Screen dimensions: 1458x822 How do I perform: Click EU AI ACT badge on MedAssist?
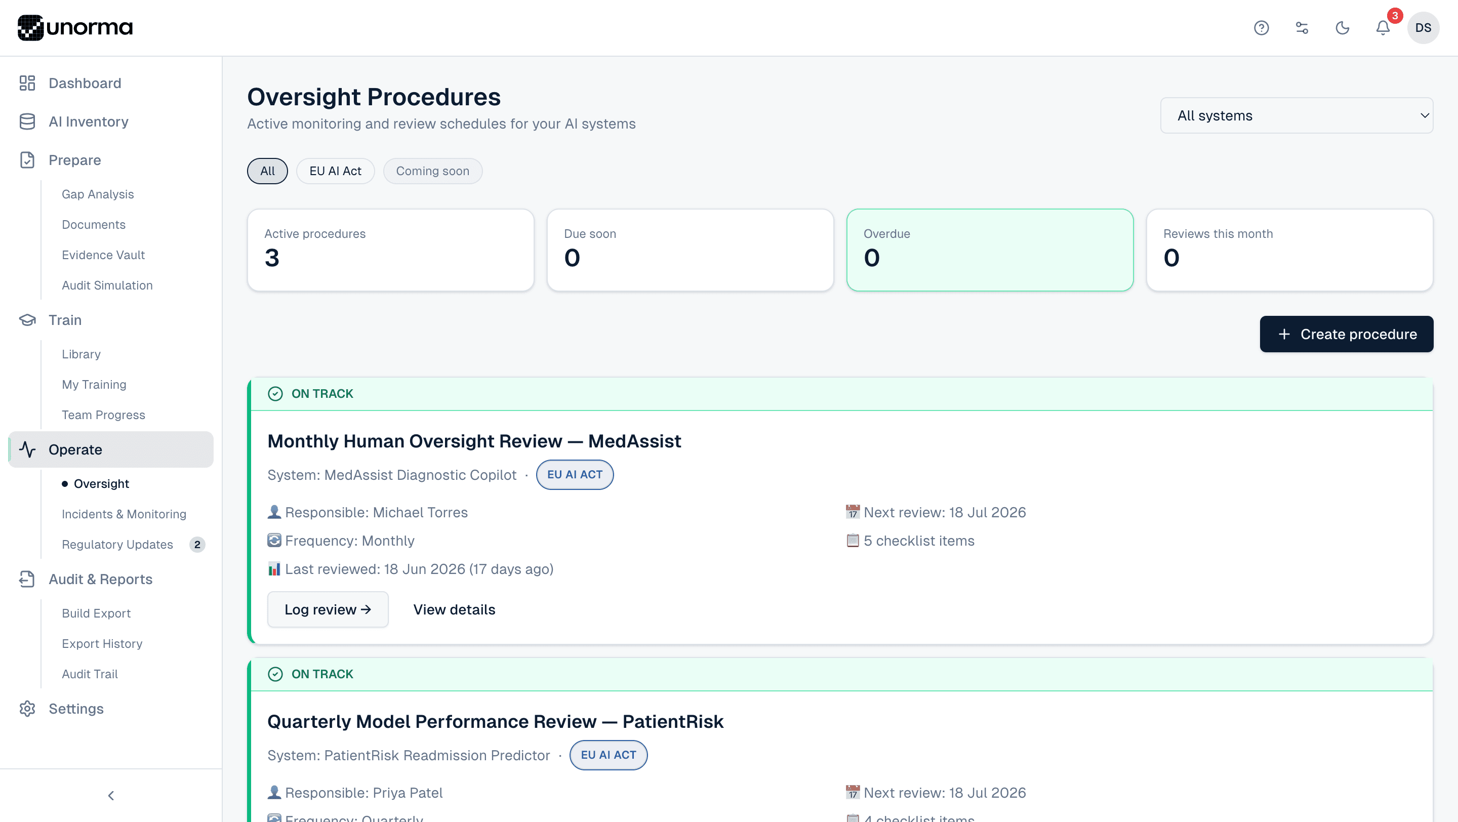point(575,475)
